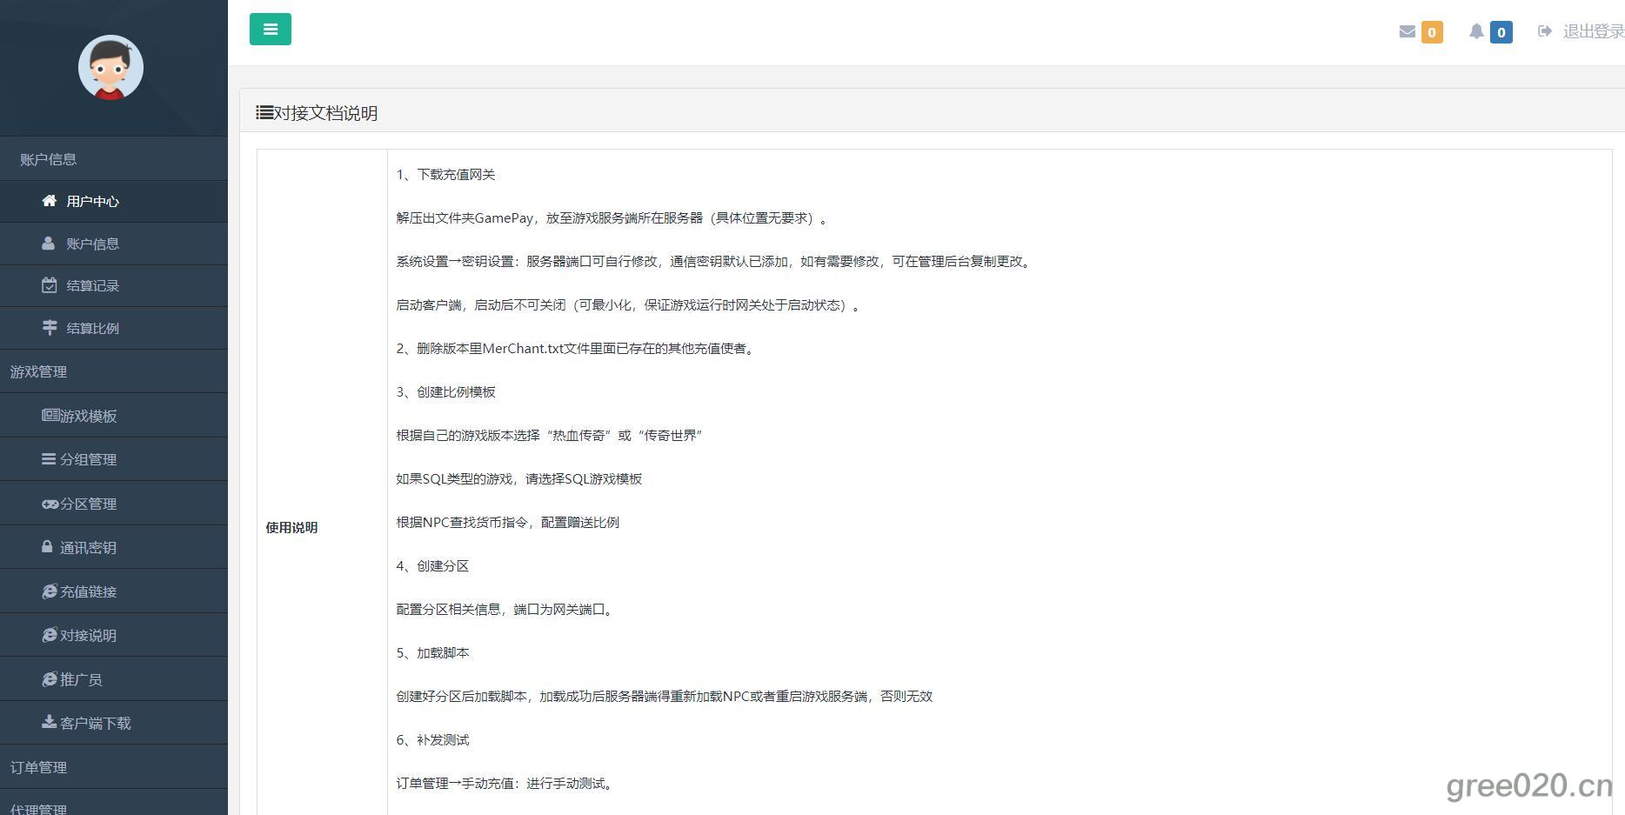The image size is (1625, 815).
Task: Click the signpost icon for 结算比例
Action: point(50,328)
